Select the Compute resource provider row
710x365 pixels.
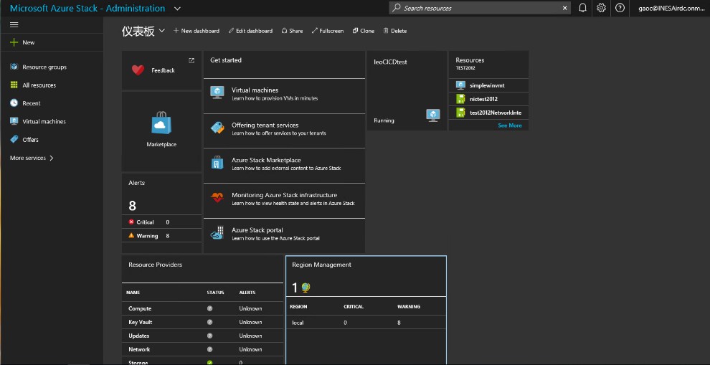pyautogui.click(x=203, y=308)
